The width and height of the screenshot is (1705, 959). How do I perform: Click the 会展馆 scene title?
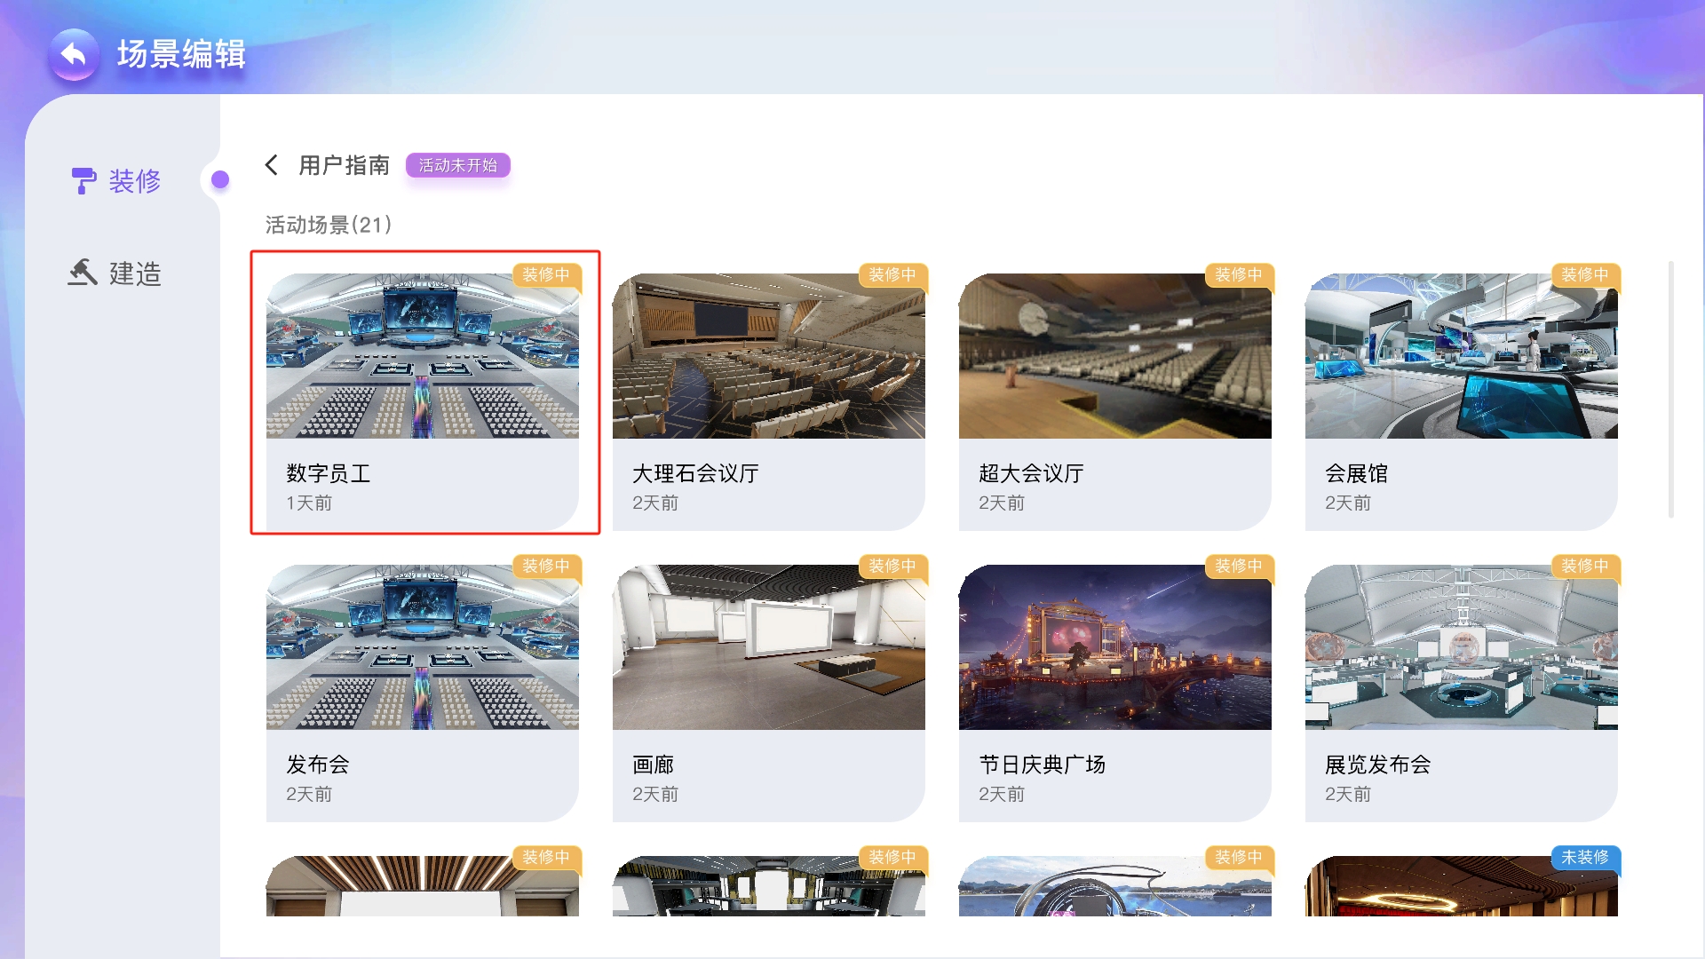[x=1356, y=473]
